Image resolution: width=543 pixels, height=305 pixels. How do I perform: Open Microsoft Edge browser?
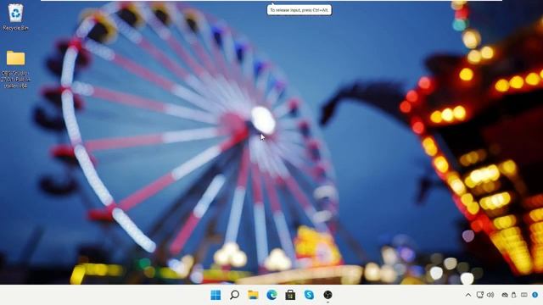pyautogui.click(x=271, y=295)
